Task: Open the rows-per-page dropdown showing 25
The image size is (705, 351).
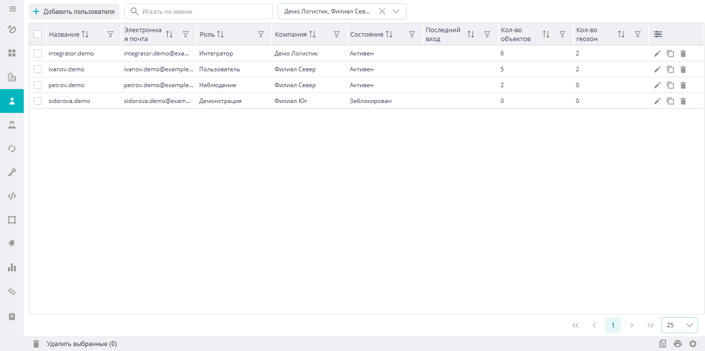Action: tap(679, 325)
